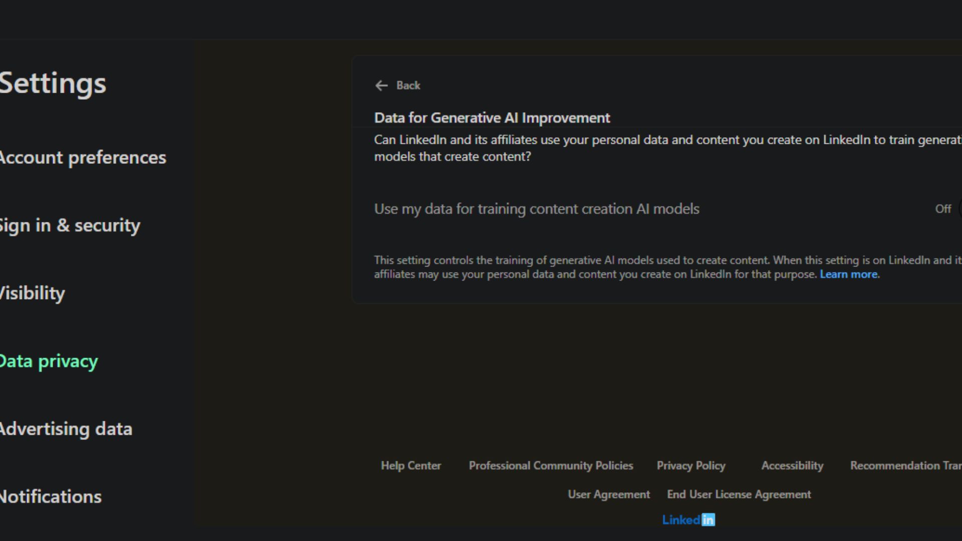Click the Use my data for training label
This screenshot has width=962, height=541.
pyautogui.click(x=537, y=209)
